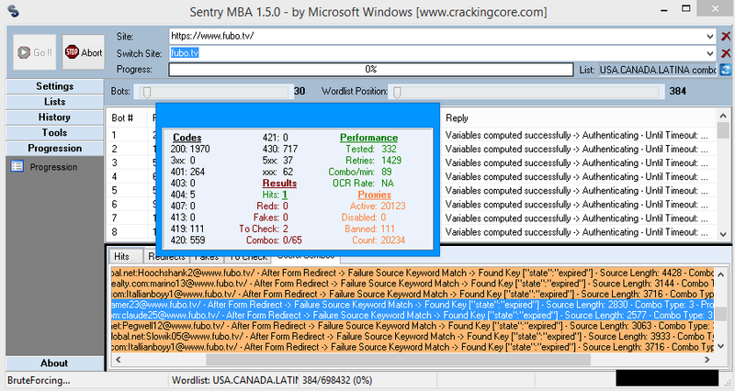
Task: Click the '200: 1970' code count
Action: pyautogui.click(x=190, y=149)
